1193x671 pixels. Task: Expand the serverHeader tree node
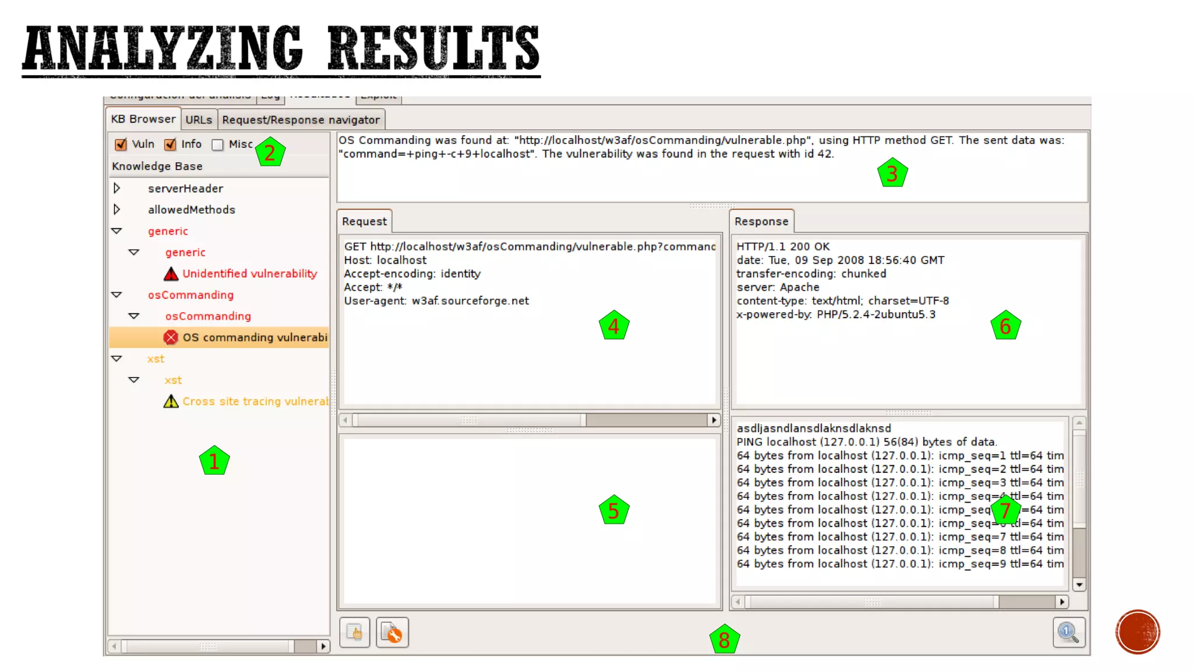point(117,188)
